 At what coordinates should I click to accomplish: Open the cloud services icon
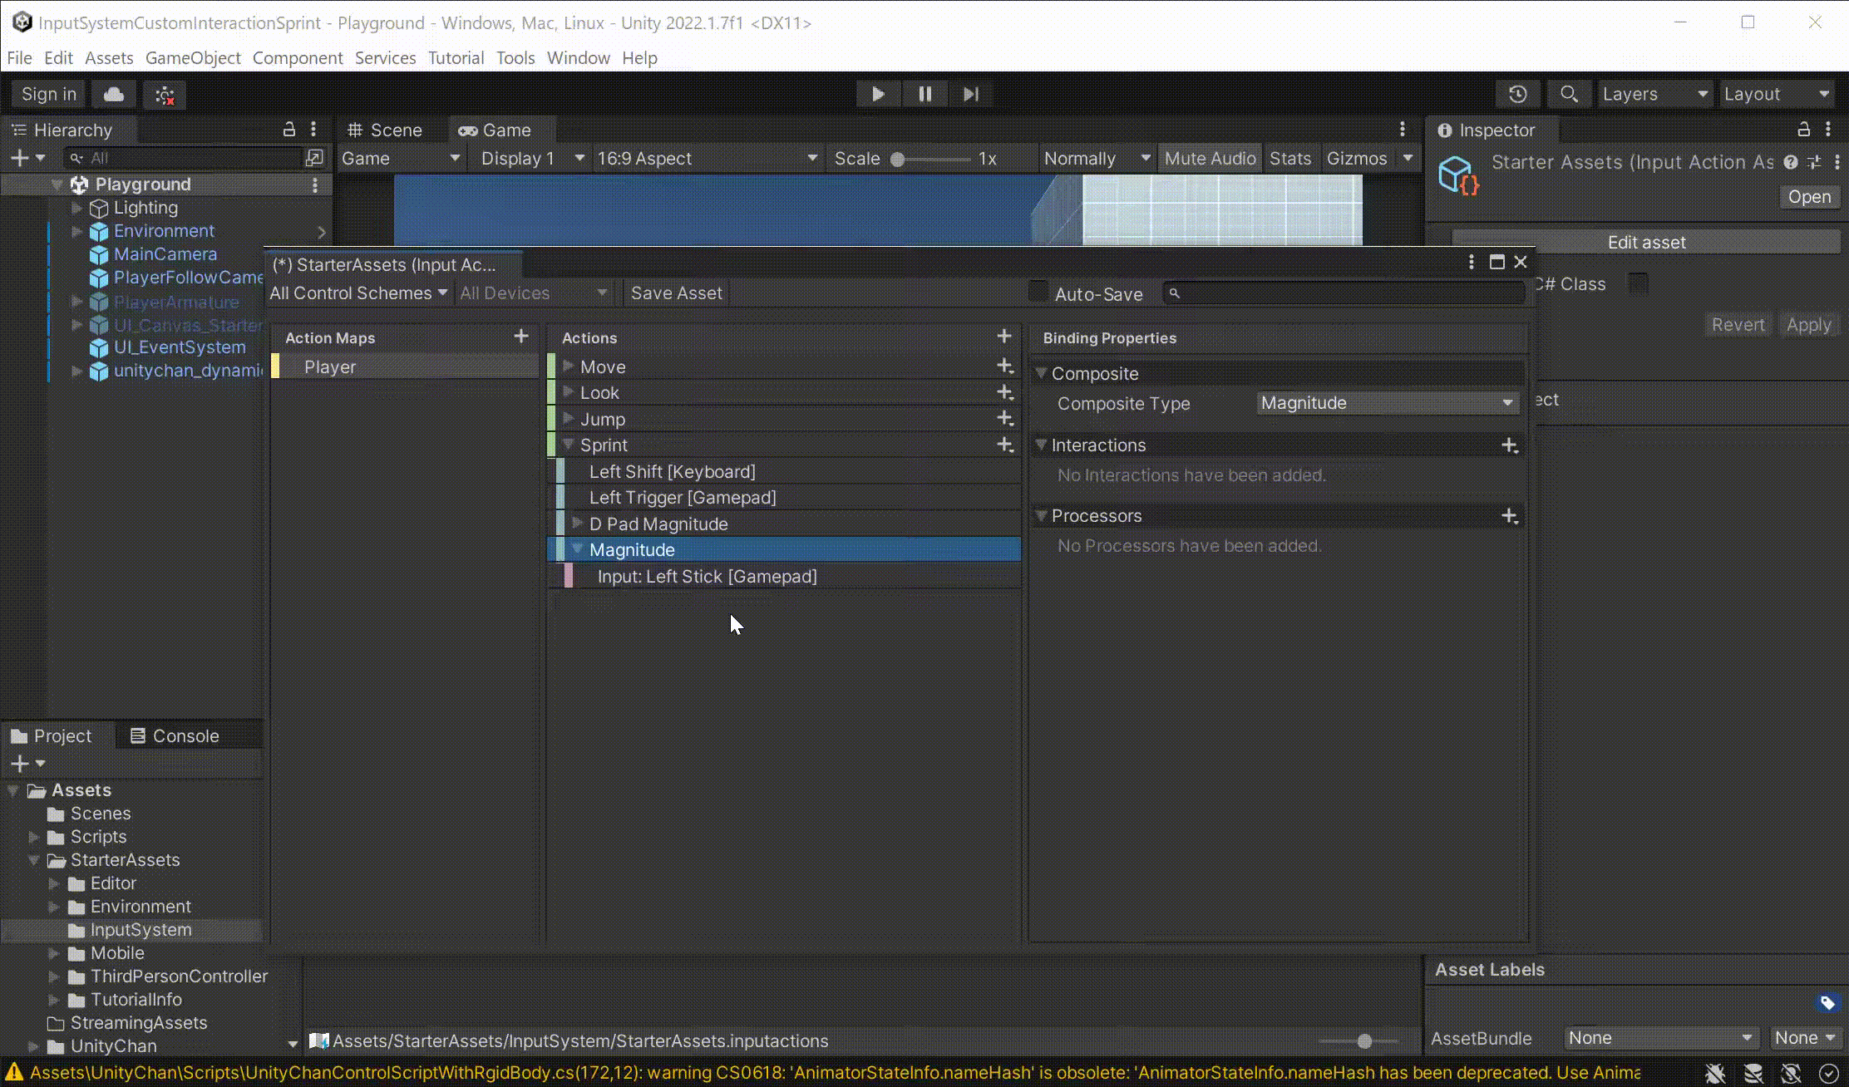pos(114,94)
